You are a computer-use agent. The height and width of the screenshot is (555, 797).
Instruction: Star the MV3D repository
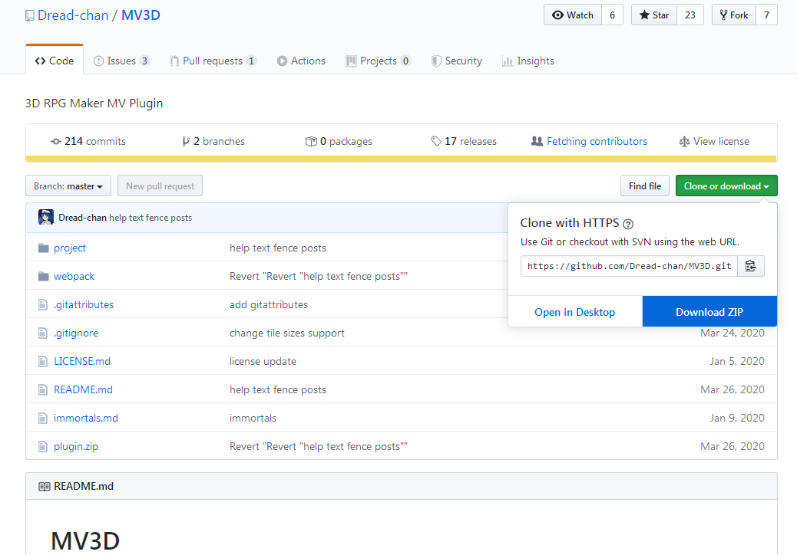coord(653,15)
